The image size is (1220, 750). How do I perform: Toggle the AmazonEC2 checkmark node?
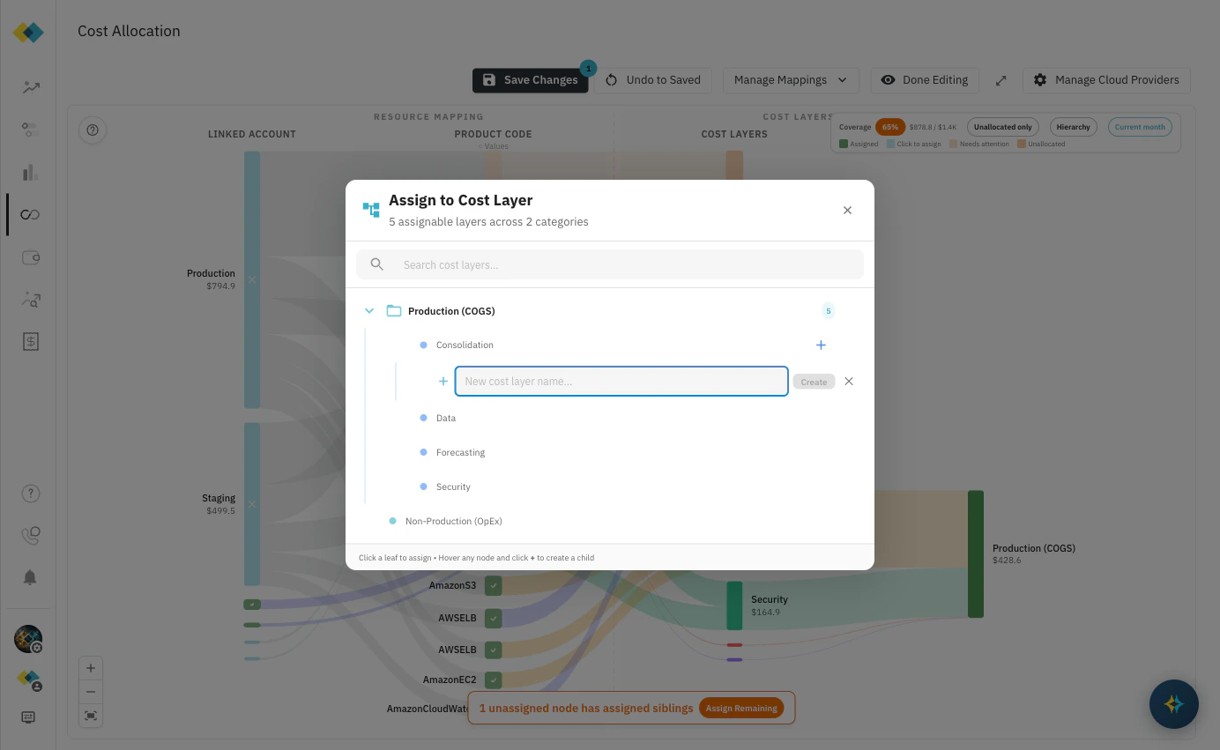[x=494, y=680]
